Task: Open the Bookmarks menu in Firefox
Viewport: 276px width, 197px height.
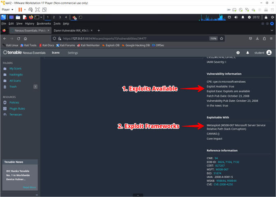Action: point(44,23)
